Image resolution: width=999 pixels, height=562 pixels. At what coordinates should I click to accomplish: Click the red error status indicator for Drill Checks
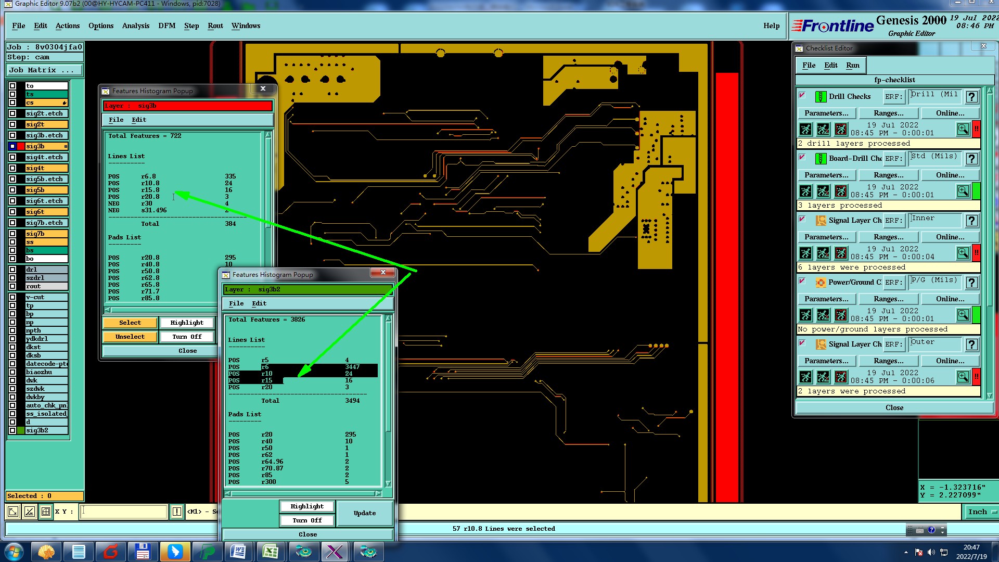pyautogui.click(x=977, y=129)
